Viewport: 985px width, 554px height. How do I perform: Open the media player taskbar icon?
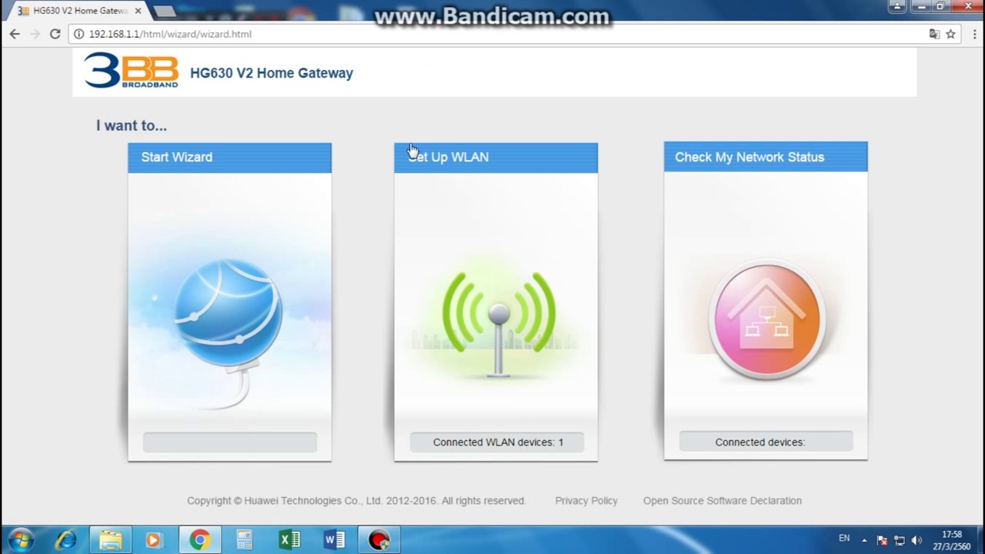[x=154, y=539]
